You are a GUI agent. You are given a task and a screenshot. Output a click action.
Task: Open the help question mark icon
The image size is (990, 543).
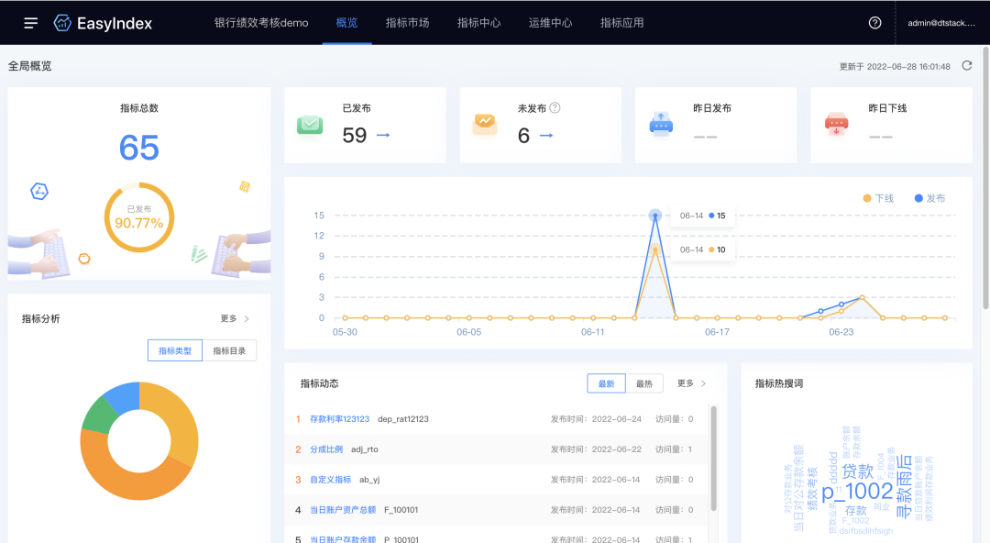(x=875, y=23)
